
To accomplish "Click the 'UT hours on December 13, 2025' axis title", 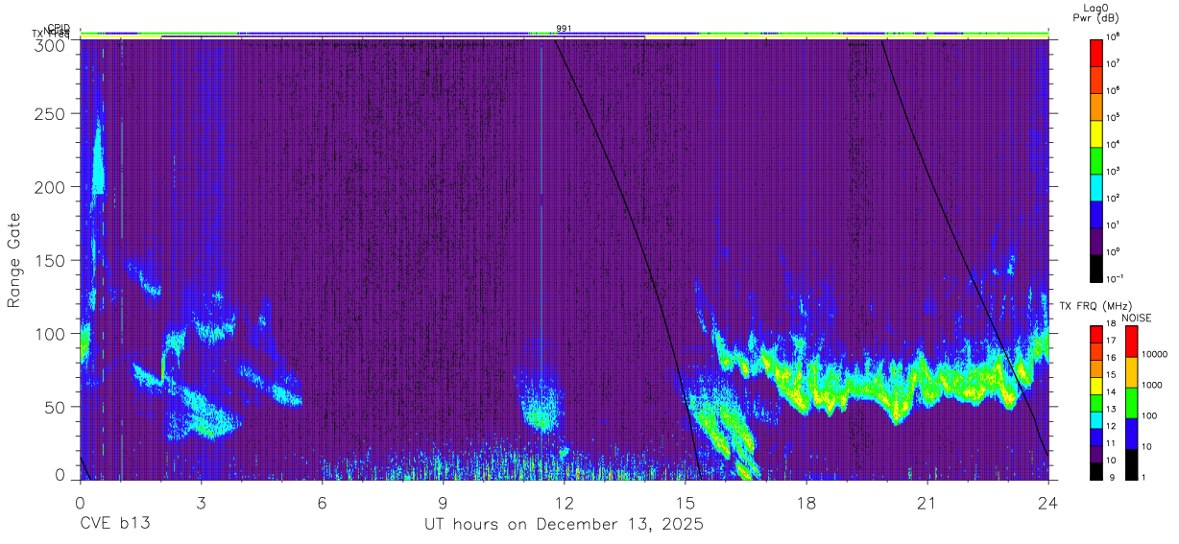I will point(565,525).
